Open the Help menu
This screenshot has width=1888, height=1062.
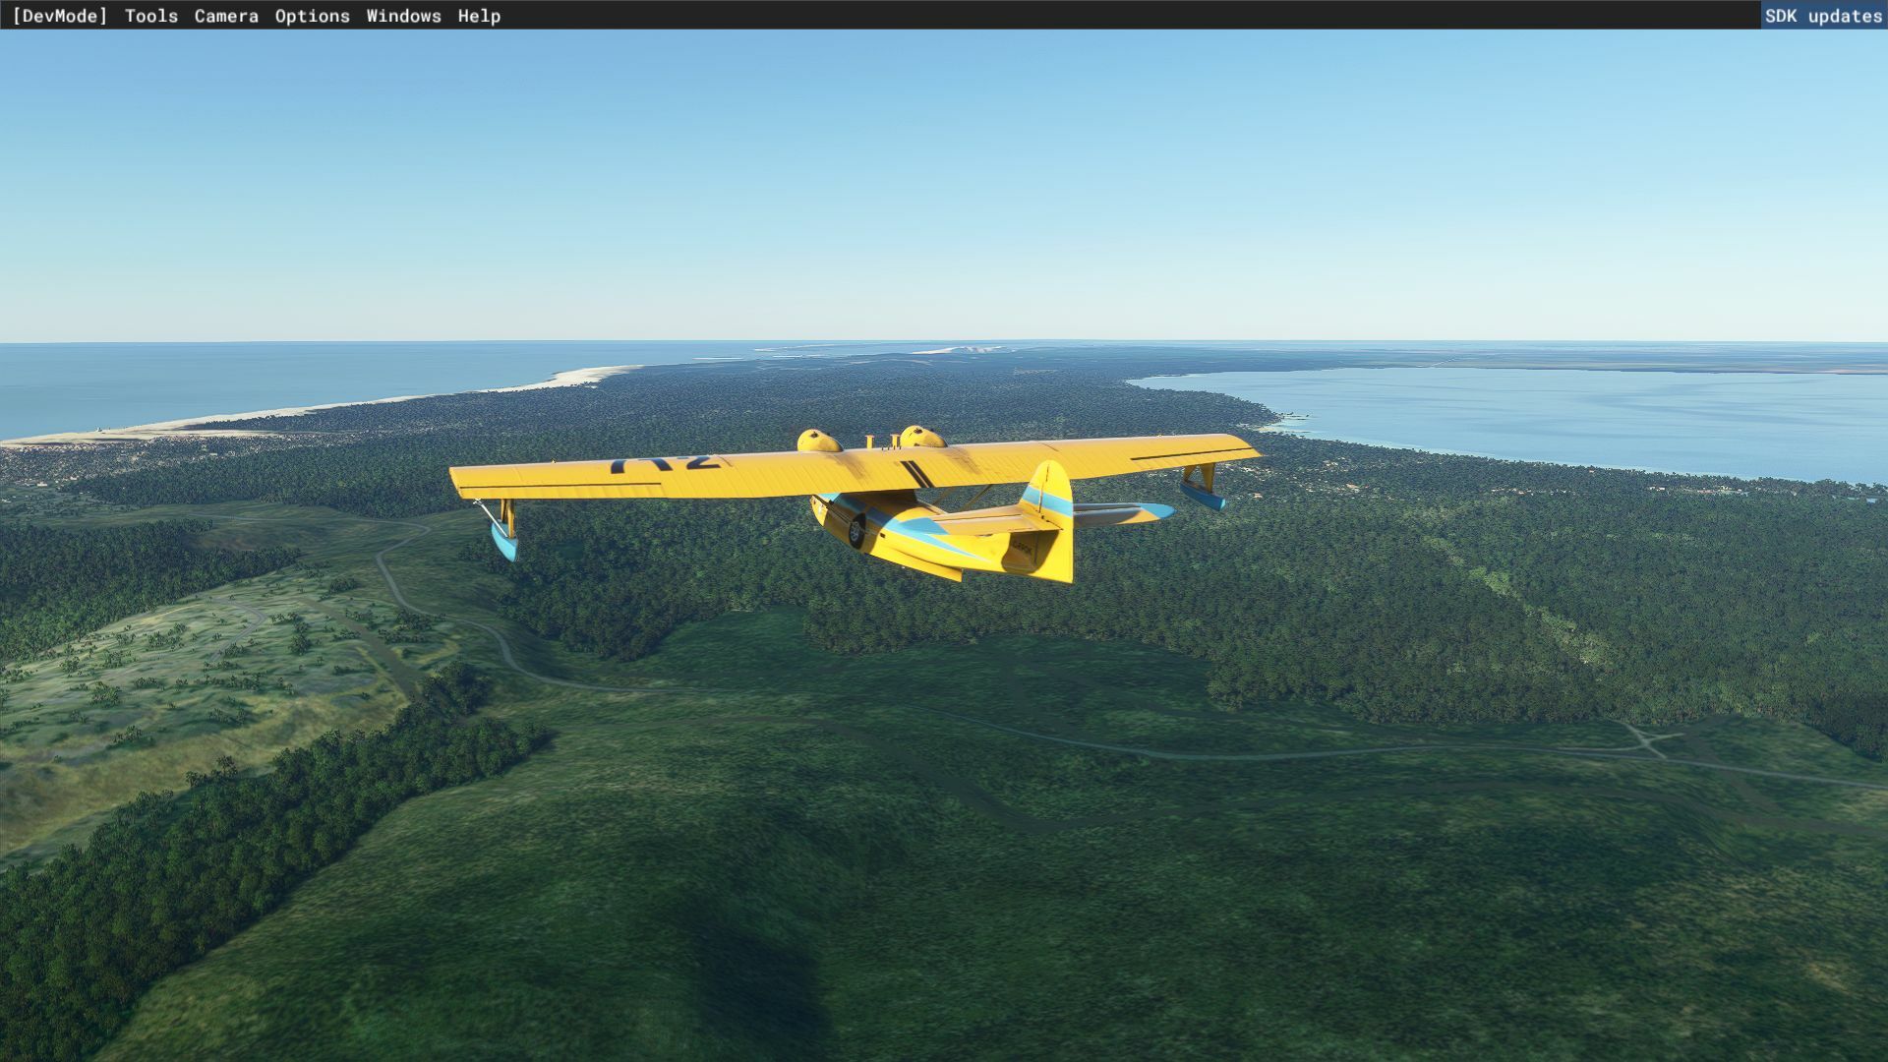(x=479, y=16)
